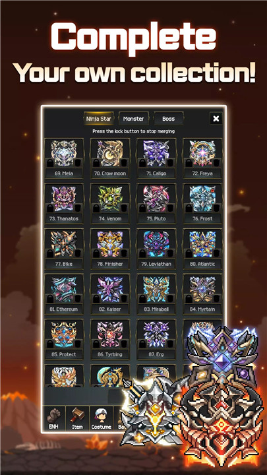267x475 pixels.
Task: Select the Leviathan ninja star image
Action: 156,244
